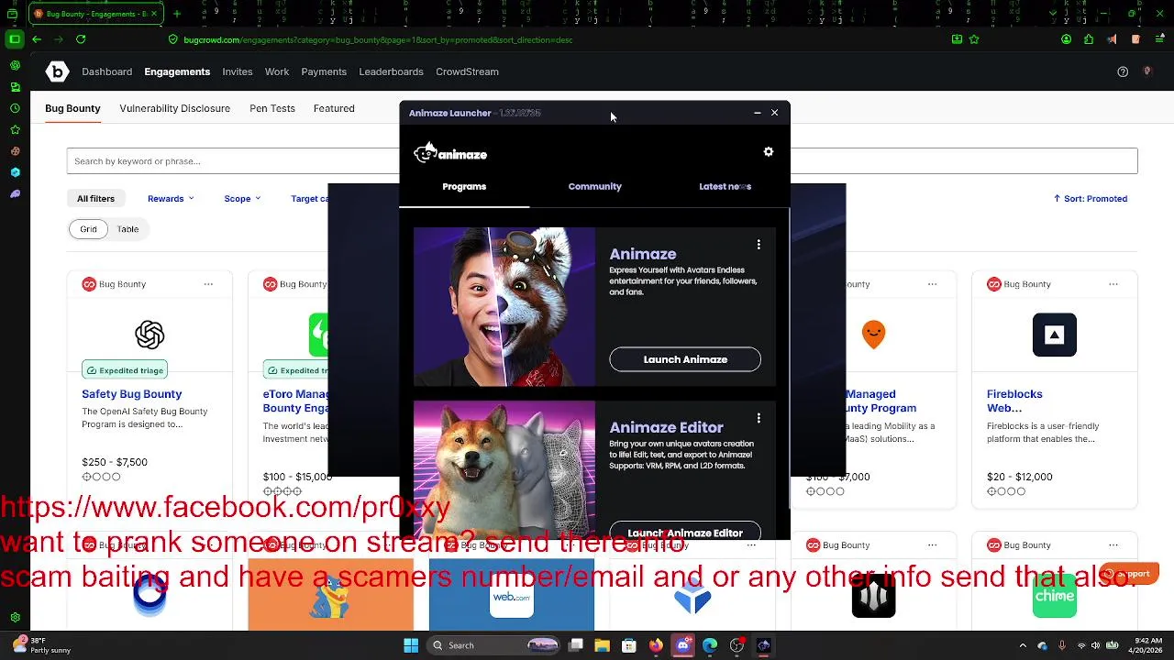
Task: Click the browser address bar URL
Action: (378, 39)
